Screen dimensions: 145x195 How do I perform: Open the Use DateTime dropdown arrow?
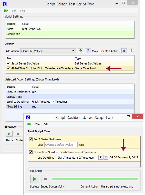pyautogui.click(x=100, y=157)
